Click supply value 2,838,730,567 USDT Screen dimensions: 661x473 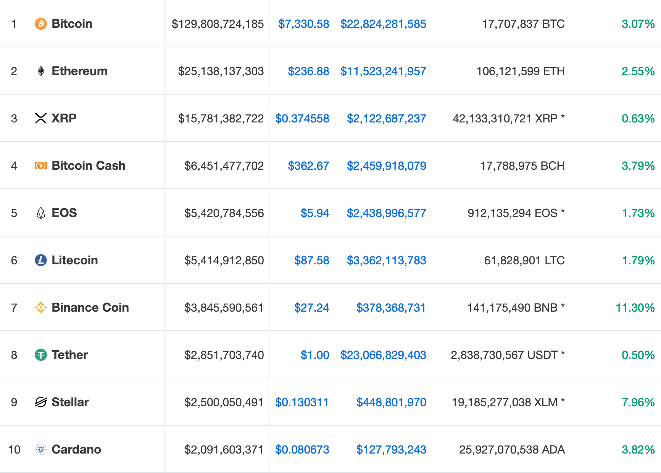tap(504, 355)
